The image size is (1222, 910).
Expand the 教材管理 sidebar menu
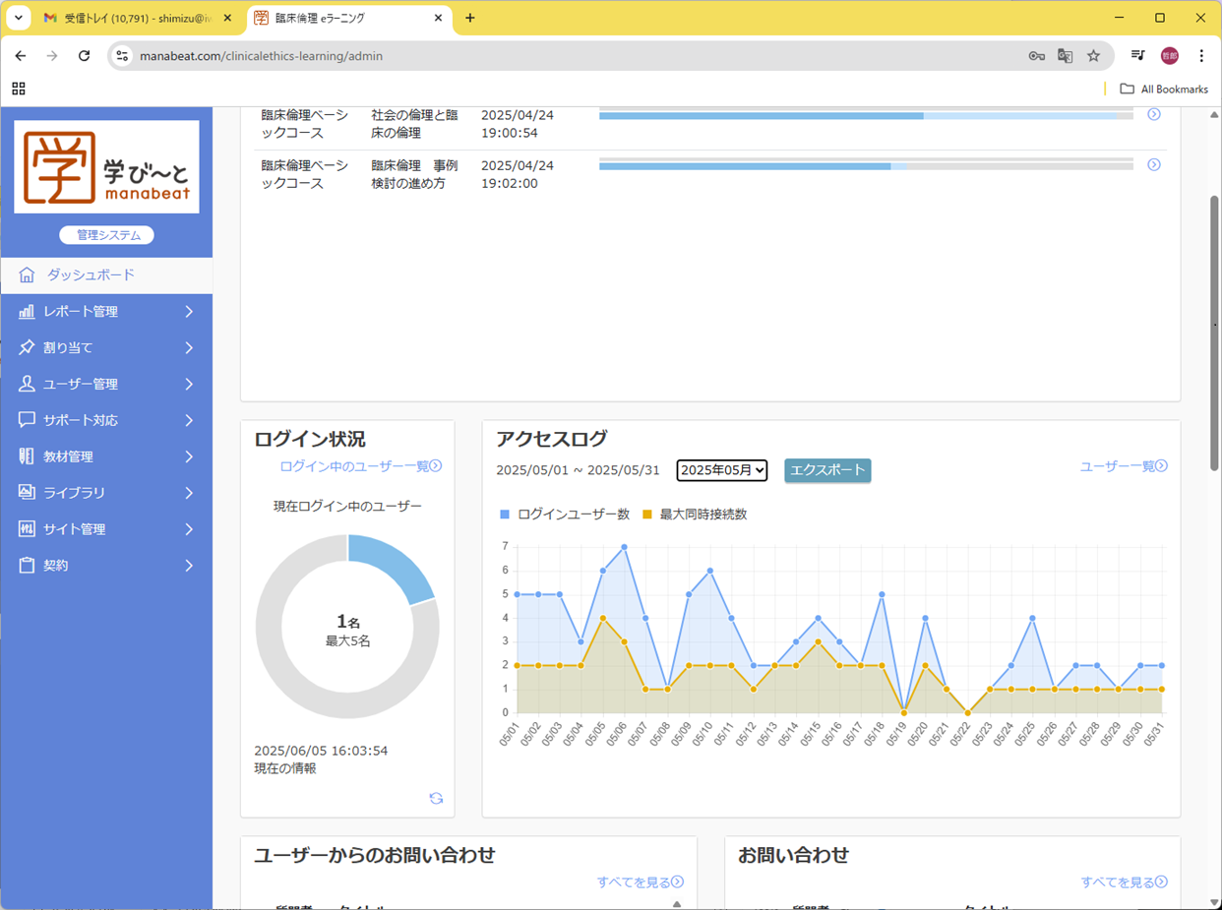[106, 456]
